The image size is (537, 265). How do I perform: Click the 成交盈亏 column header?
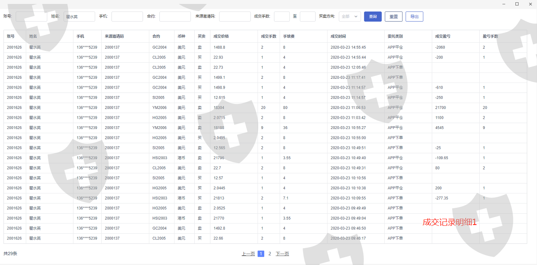[x=443, y=36]
